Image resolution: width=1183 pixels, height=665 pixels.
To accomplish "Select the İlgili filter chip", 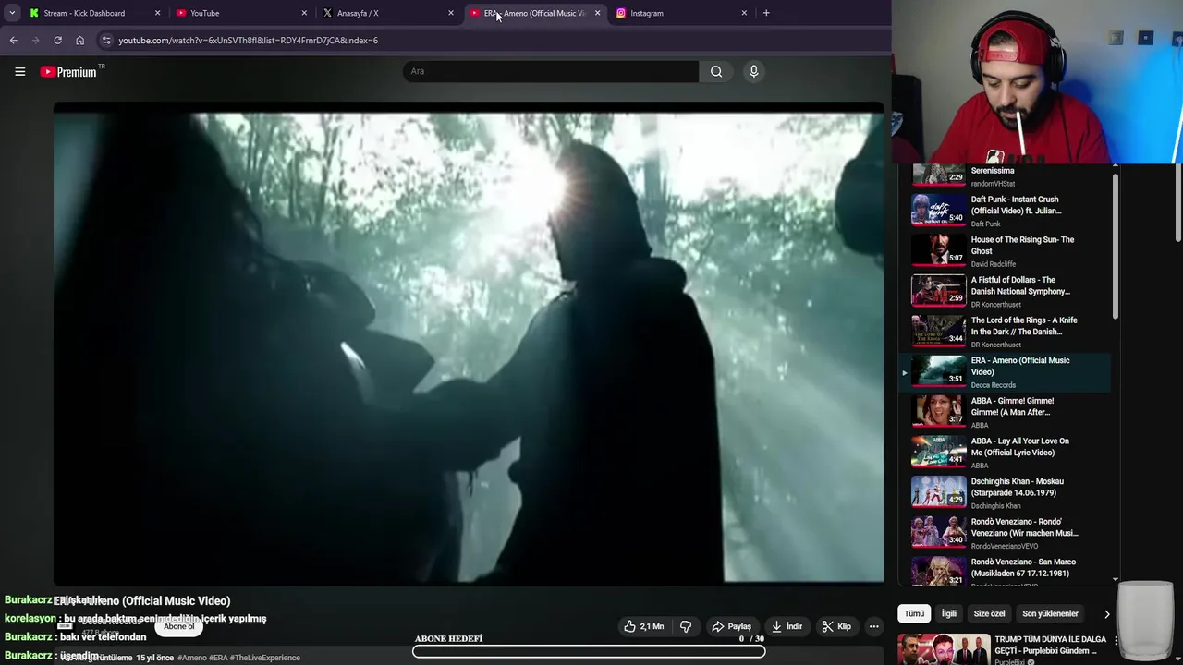I will [949, 613].
